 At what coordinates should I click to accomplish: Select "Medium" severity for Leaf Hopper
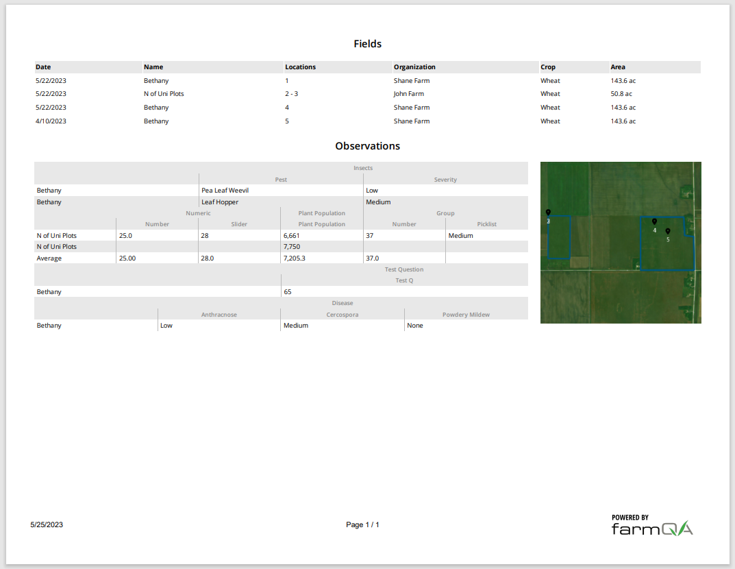coord(378,202)
